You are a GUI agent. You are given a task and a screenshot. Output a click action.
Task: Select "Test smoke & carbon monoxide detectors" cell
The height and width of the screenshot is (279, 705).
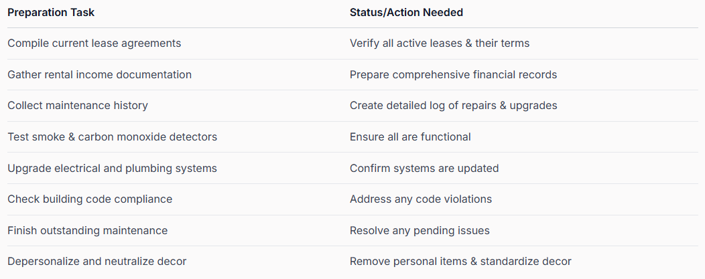(x=113, y=136)
